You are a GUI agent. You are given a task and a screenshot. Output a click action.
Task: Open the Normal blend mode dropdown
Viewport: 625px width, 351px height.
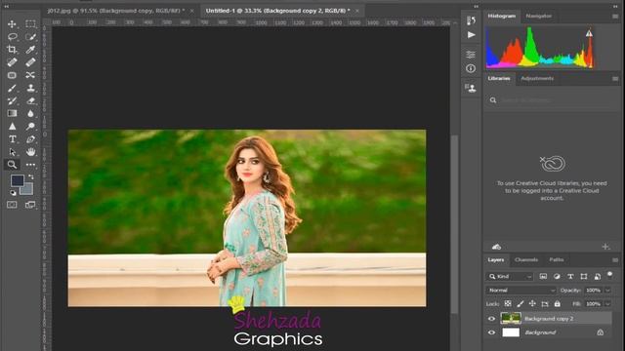[x=521, y=291]
